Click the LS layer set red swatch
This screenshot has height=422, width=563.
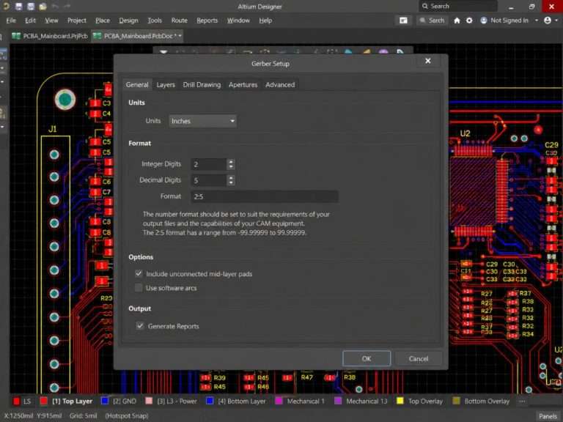click(16, 401)
